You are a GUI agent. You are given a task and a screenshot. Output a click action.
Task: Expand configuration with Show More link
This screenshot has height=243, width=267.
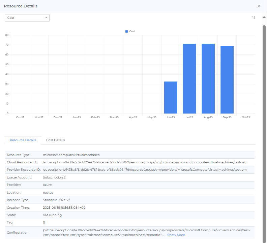[x=176, y=235]
